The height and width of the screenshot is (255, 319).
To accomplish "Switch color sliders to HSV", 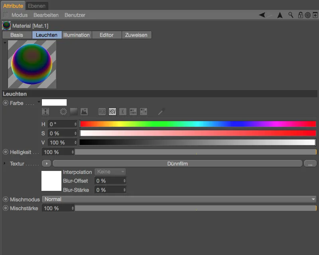I will coord(112,112).
